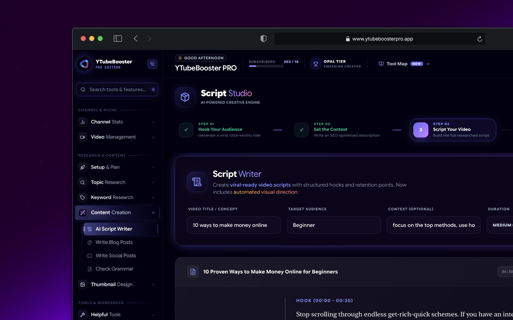Screen dimensions: 513x320
Task: Click the '203 / 1K' subscriber count
Action: (291, 62)
